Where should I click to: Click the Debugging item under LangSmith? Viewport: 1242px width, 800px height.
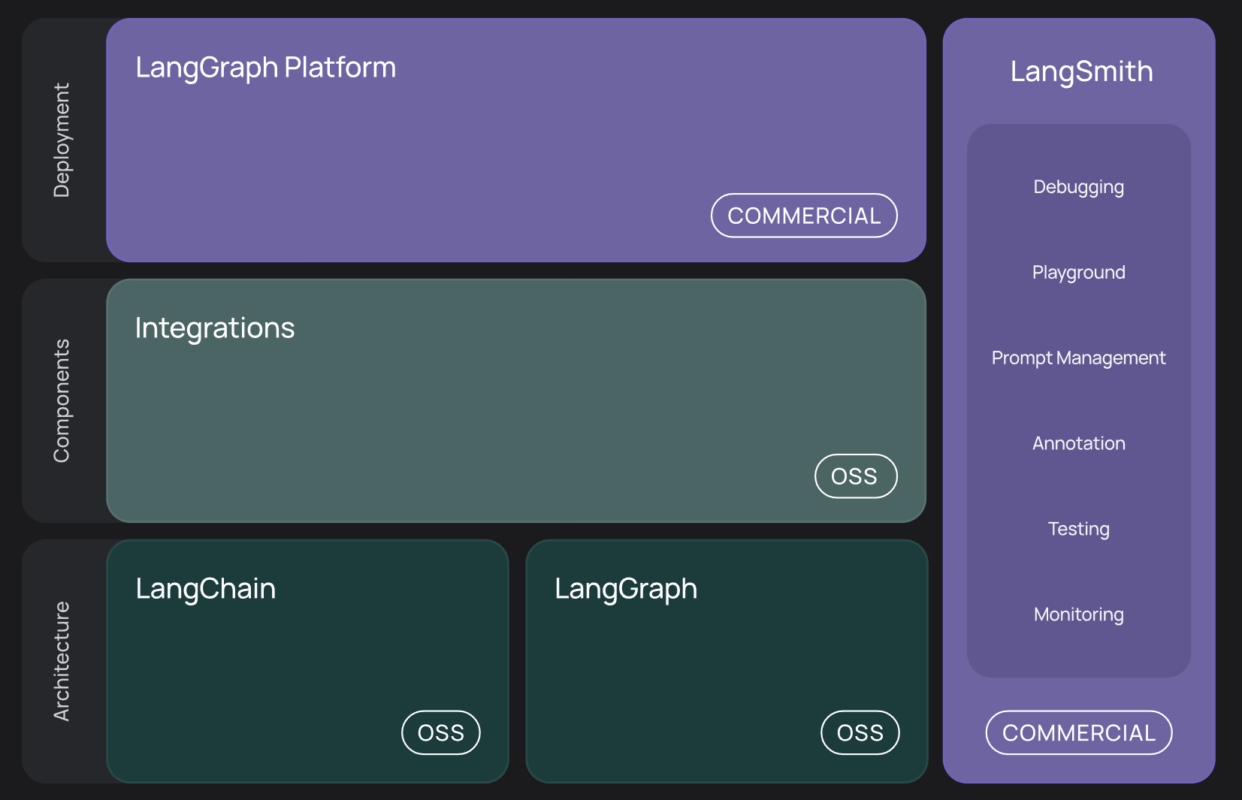[1078, 186]
